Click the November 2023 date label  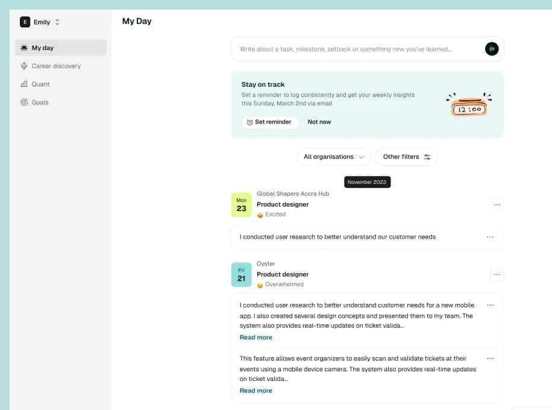[x=367, y=182]
